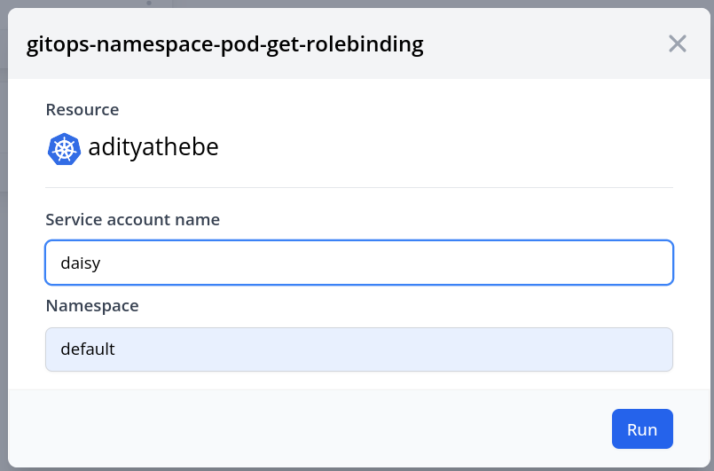Screen dimensions: 714x471
Task: Click the divider line below the resource
Action: [358, 188]
